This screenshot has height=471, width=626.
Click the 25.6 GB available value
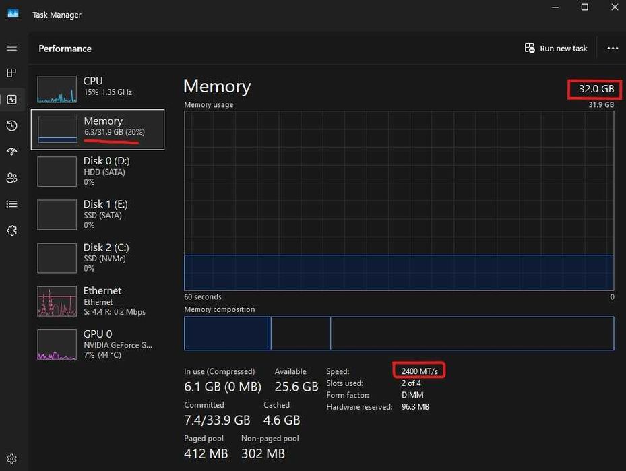pos(296,386)
